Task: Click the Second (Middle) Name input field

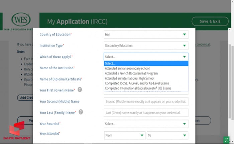Action: 146,101
